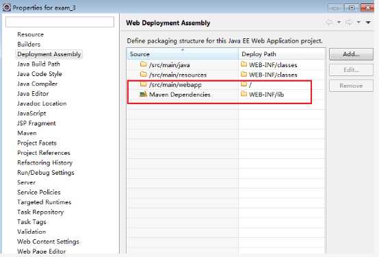379x257 pixels.
Task: Open Java Compiler page
Action: (37, 84)
